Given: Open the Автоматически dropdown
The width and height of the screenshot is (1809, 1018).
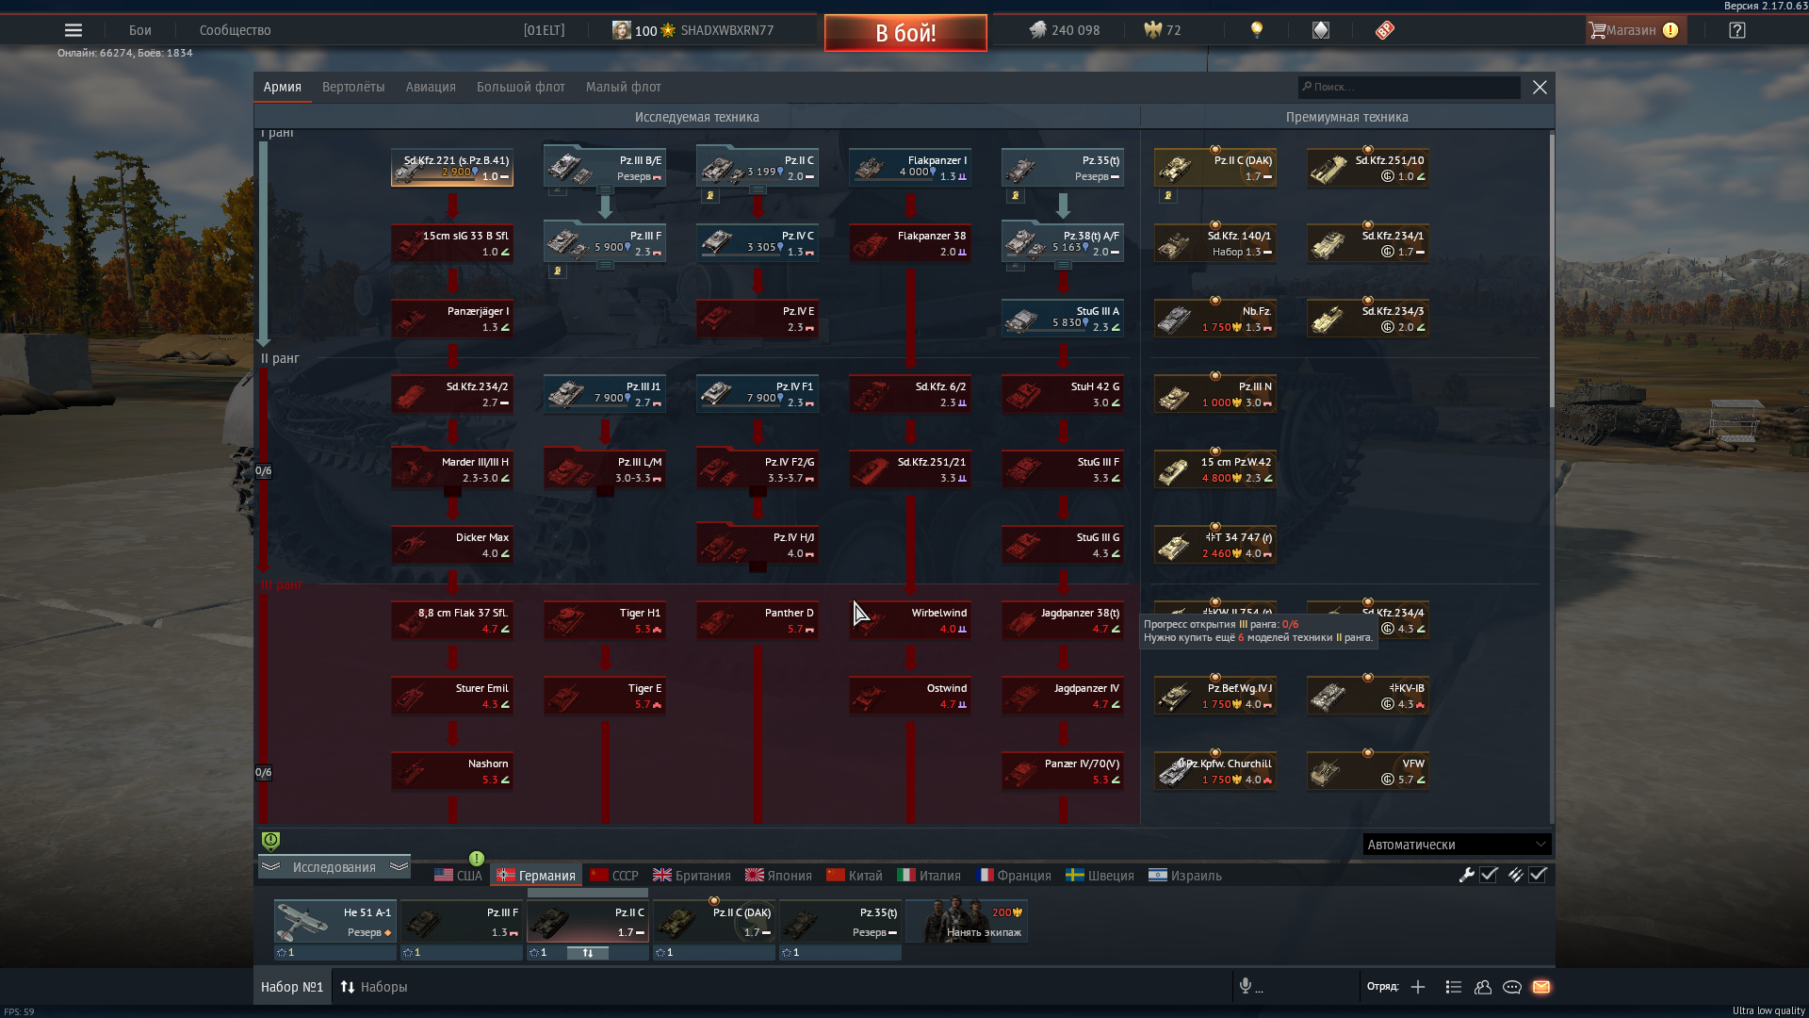Looking at the screenshot, I should pyautogui.click(x=1457, y=845).
